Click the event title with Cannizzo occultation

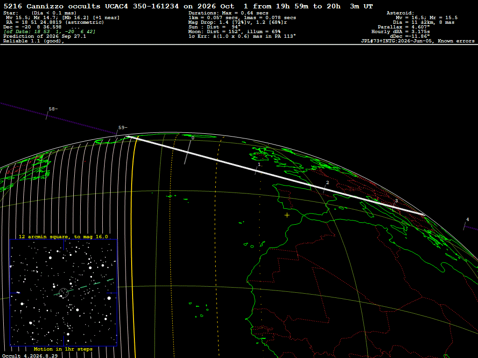pos(188,6)
